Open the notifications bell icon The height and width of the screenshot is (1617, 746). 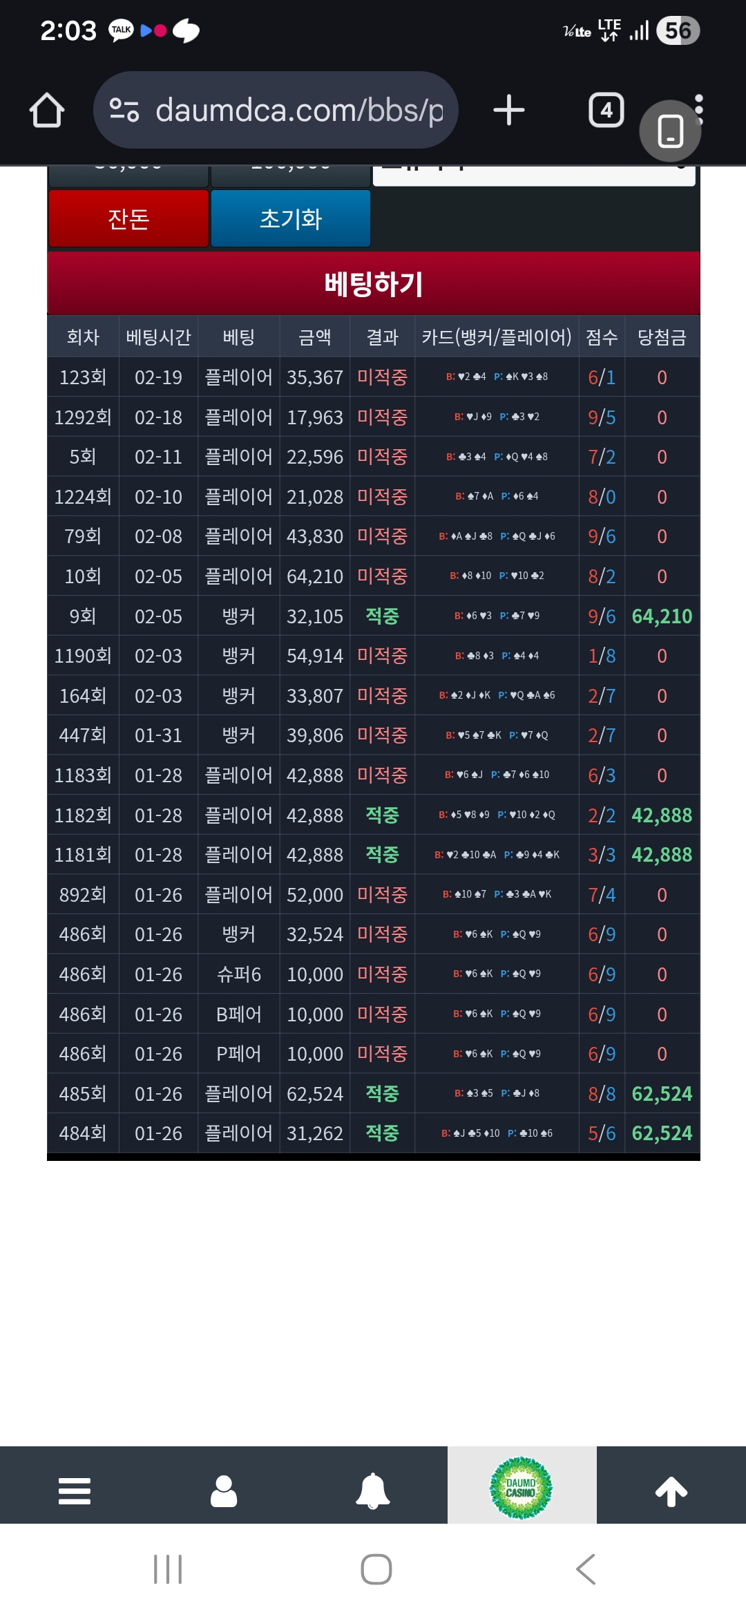(x=372, y=1491)
